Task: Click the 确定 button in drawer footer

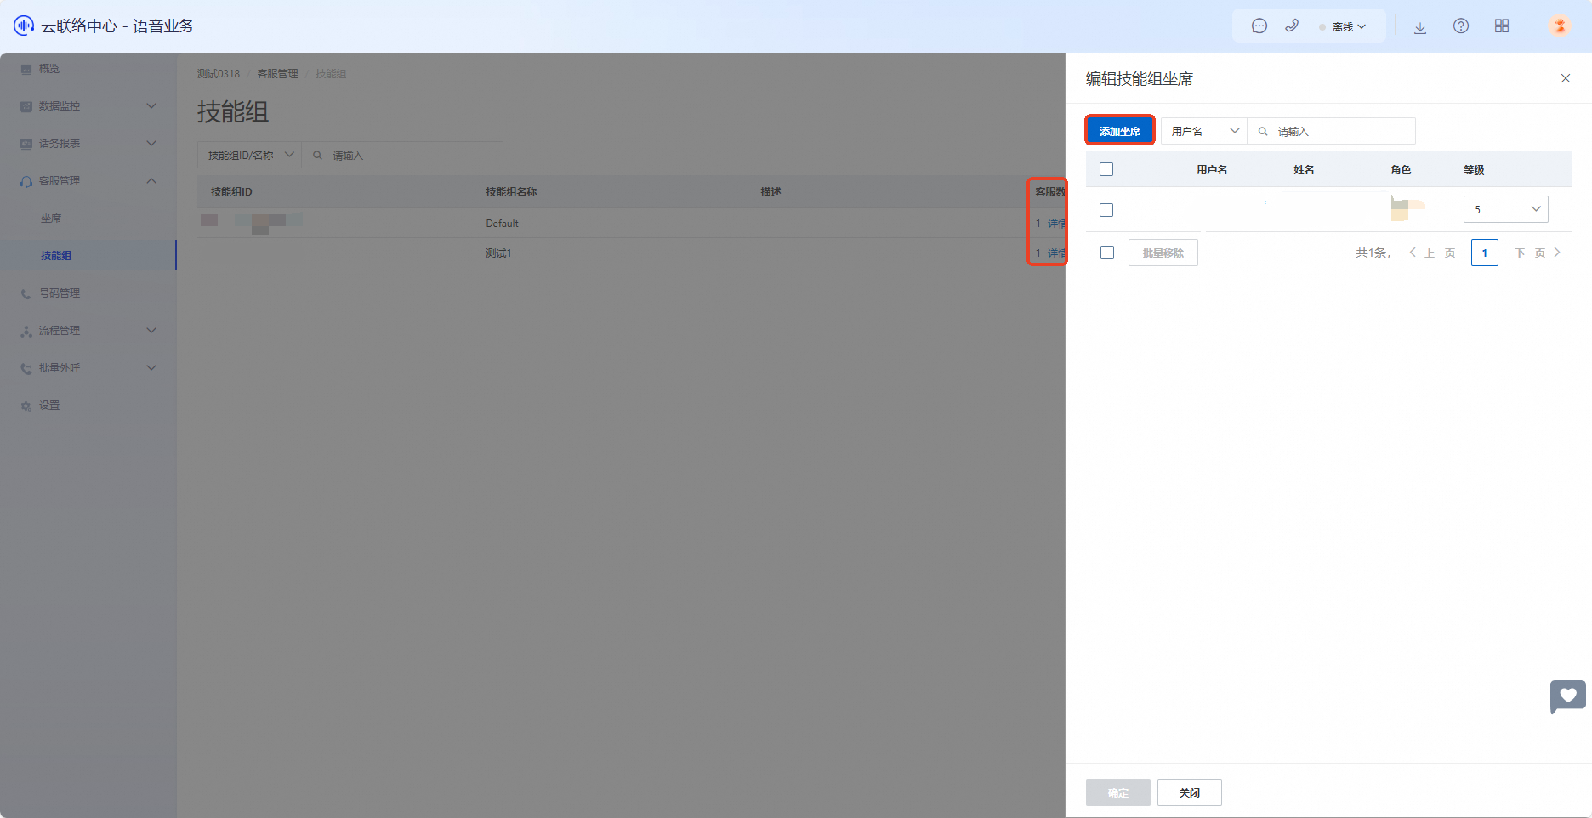Action: pos(1118,792)
